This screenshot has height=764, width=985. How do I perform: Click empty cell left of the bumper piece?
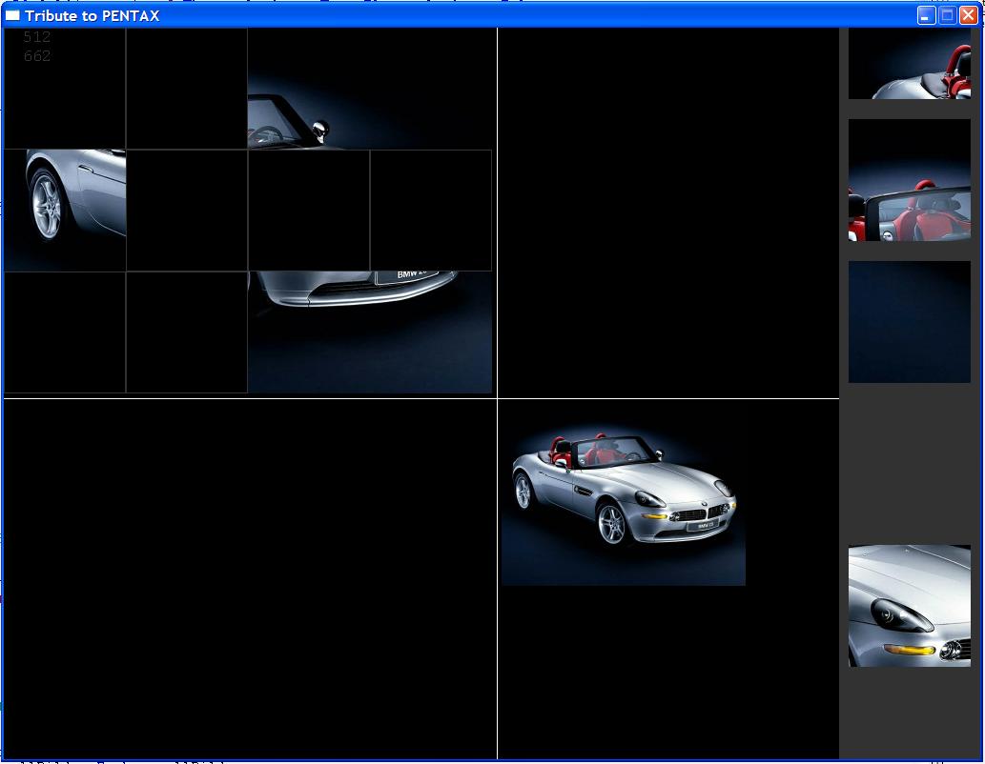pyautogui.click(x=187, y=332)
